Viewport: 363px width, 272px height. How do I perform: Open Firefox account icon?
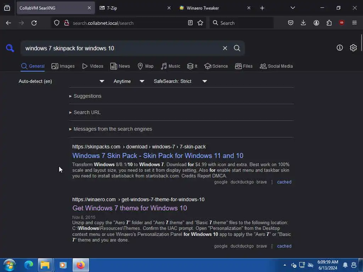click(x=317, y=23)
